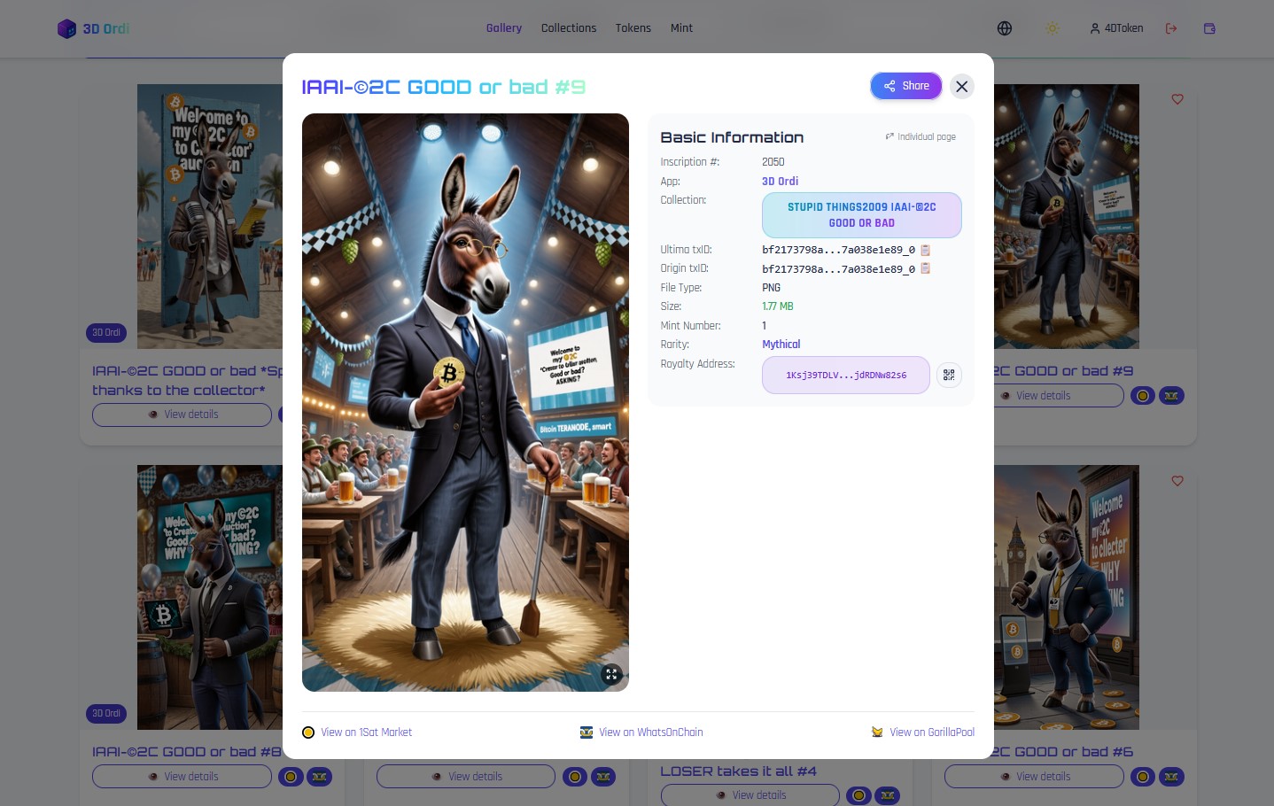This screenshot has width=1274, height=806.
Task: Share this inscription
Action: (905, 86)
